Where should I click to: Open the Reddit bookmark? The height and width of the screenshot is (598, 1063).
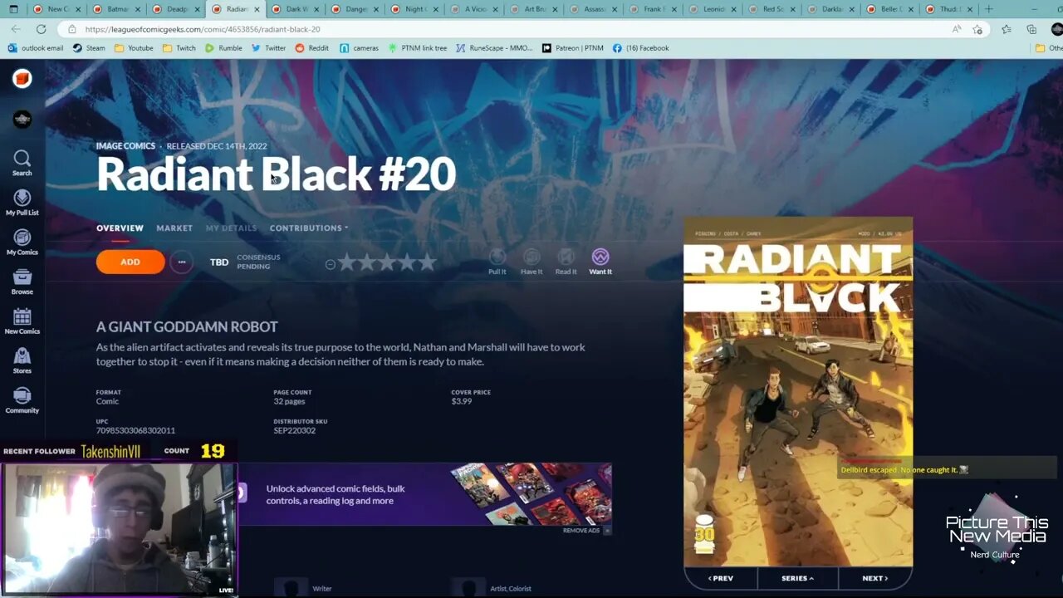[312, 48]
